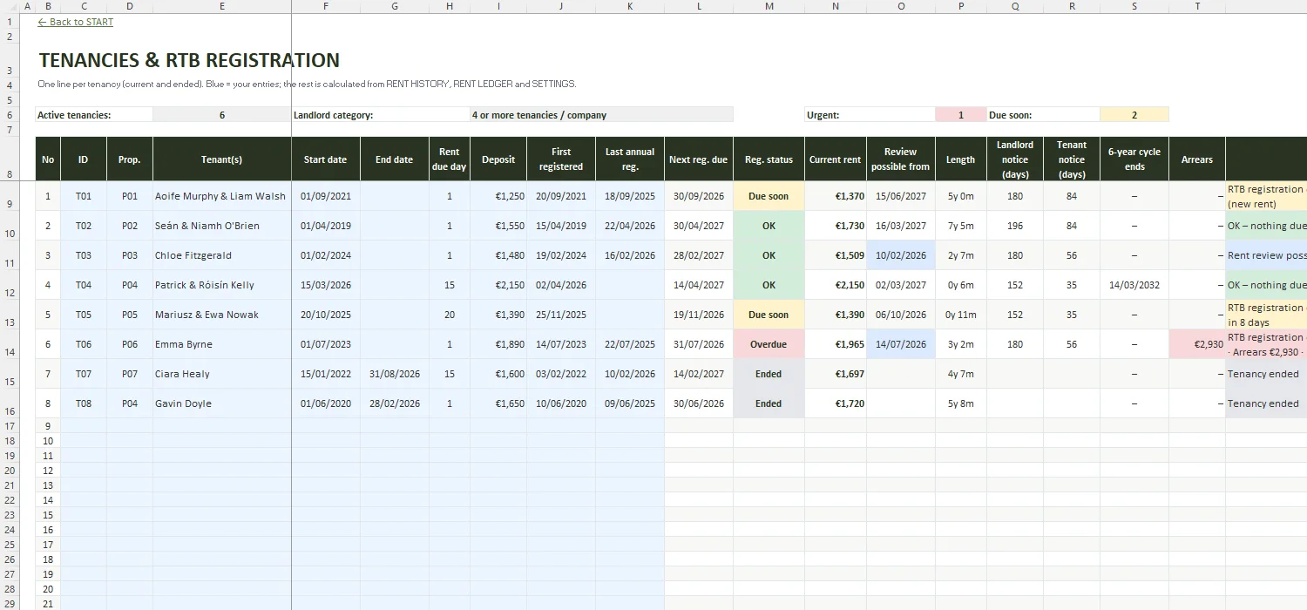Click the Ended status for Ciara Healy

[769, 374]
